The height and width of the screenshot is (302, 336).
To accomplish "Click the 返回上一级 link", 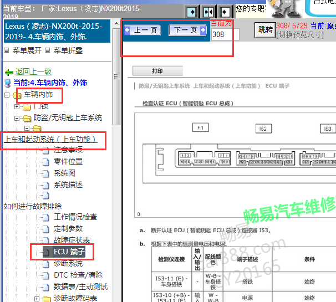I will (x=33, y=71).
